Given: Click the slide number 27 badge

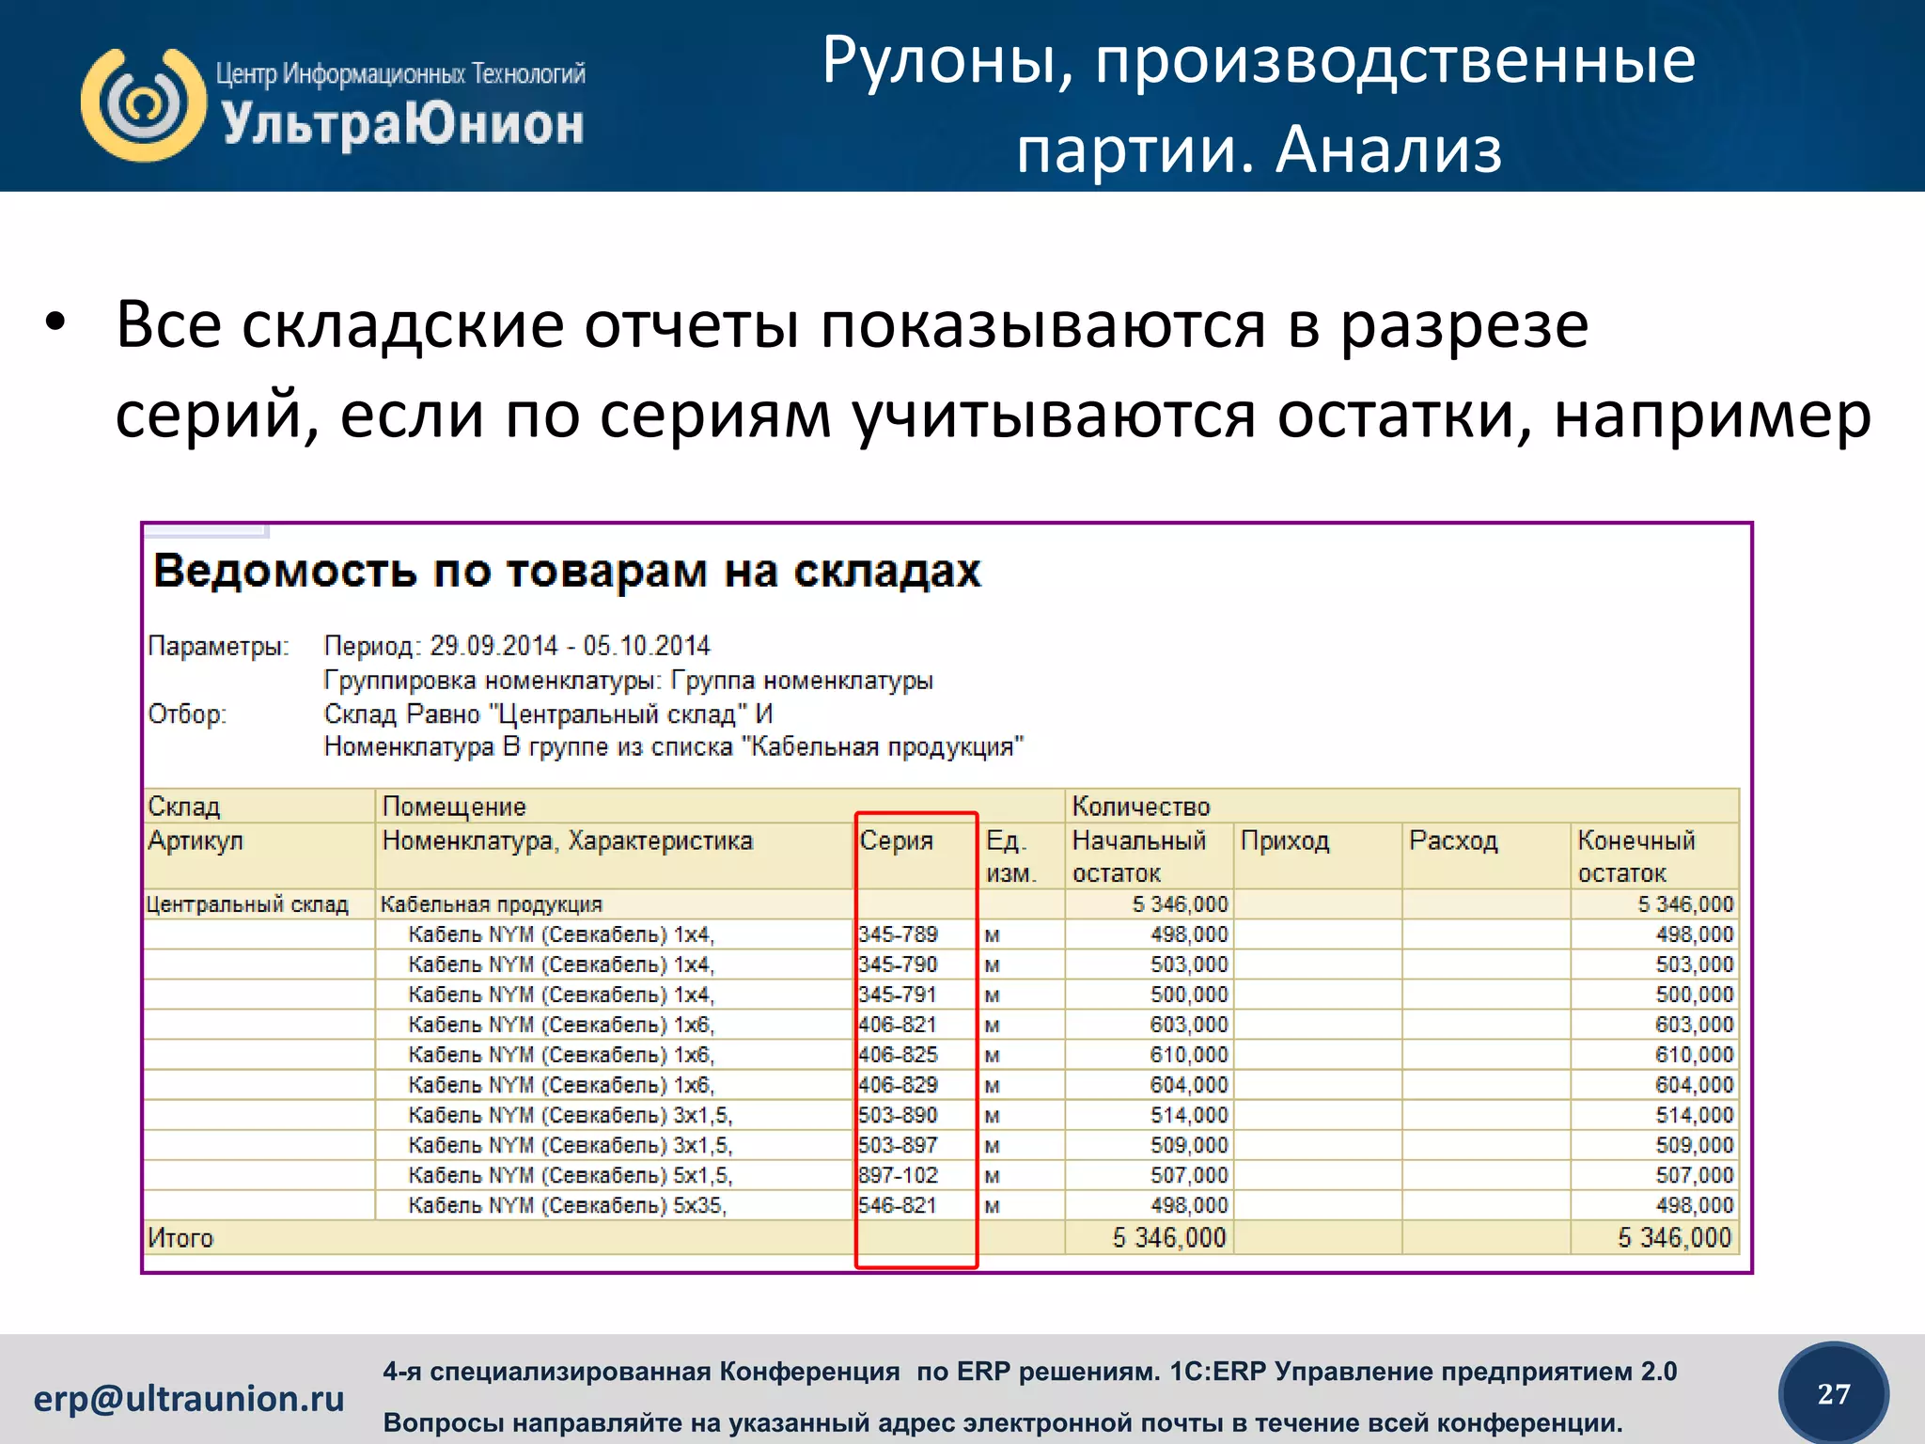Looking at the screenshot, I should (x=1834, y=1393).
